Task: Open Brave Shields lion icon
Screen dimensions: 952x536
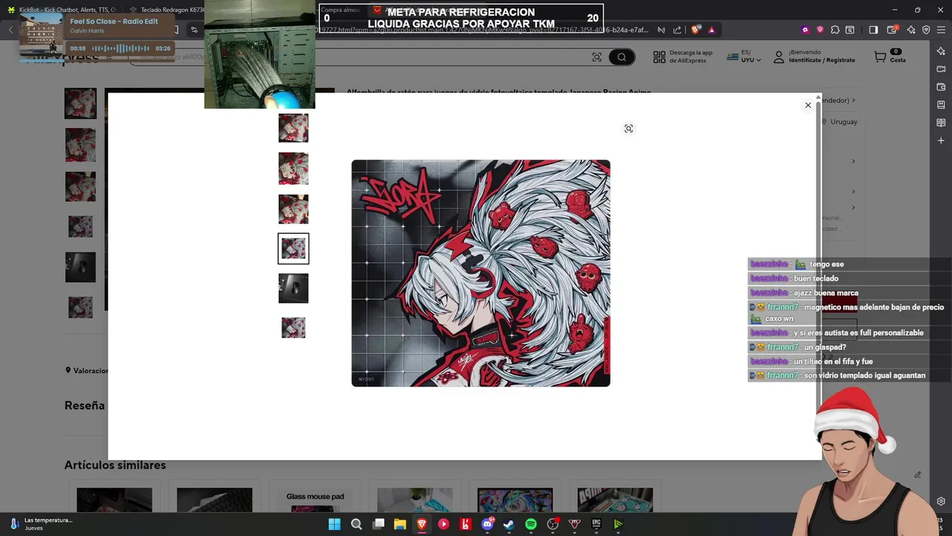Action: (695, 30)
